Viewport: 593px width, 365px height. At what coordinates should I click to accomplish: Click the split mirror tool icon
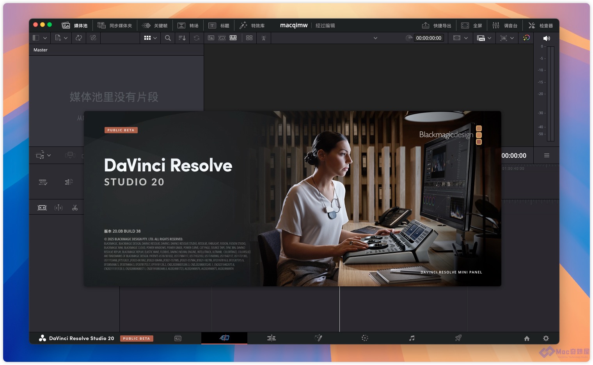[59, 208]
